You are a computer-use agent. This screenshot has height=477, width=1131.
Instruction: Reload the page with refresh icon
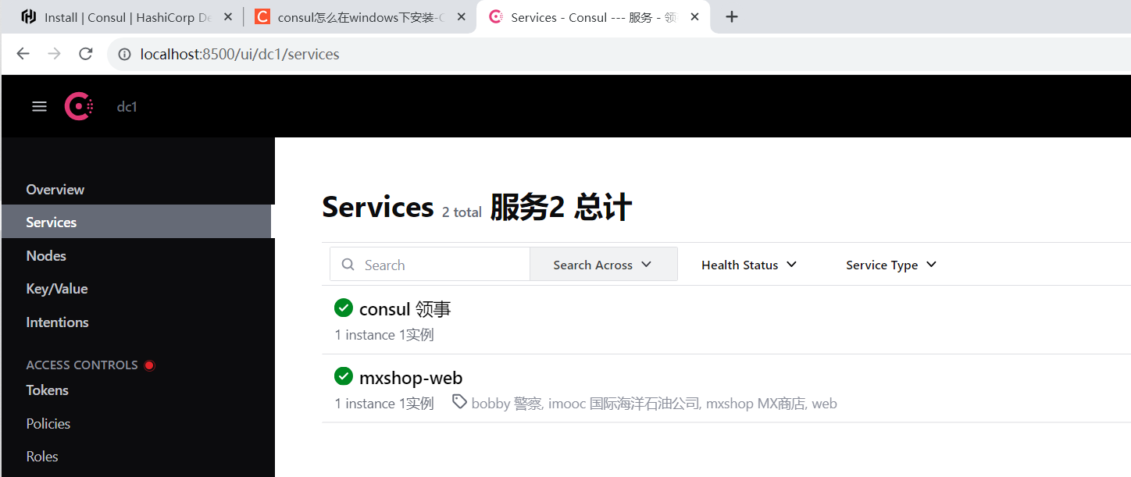tap(86, 54)
